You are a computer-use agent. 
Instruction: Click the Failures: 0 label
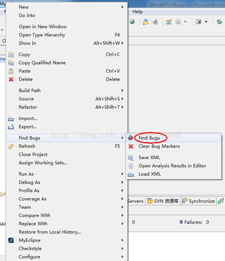197,222
